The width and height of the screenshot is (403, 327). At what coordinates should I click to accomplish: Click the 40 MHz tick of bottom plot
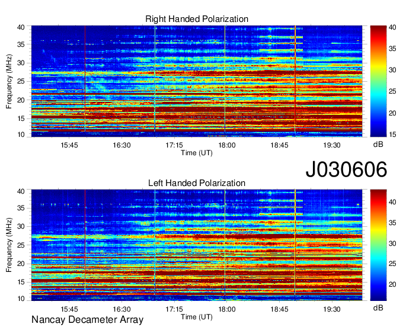[x=21, y=191]
